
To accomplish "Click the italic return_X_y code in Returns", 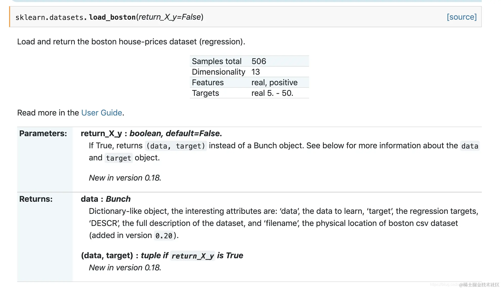I will coord(193,256).
